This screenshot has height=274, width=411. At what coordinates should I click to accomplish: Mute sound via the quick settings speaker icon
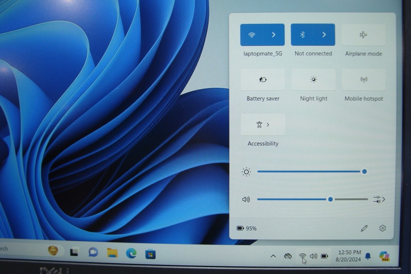pyautogui.click(x=246, y=199)
